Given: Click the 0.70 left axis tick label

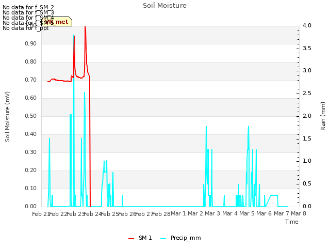Looking at the screenshot, I should click(x=31, y=80).
